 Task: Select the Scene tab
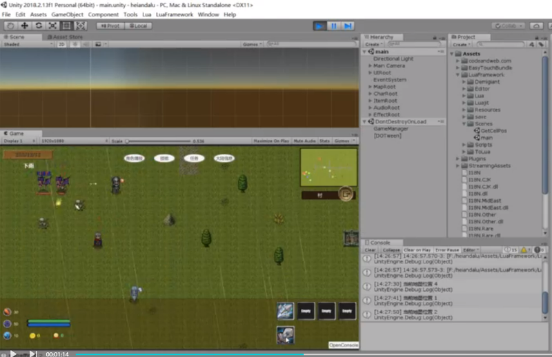pos(14,37)
